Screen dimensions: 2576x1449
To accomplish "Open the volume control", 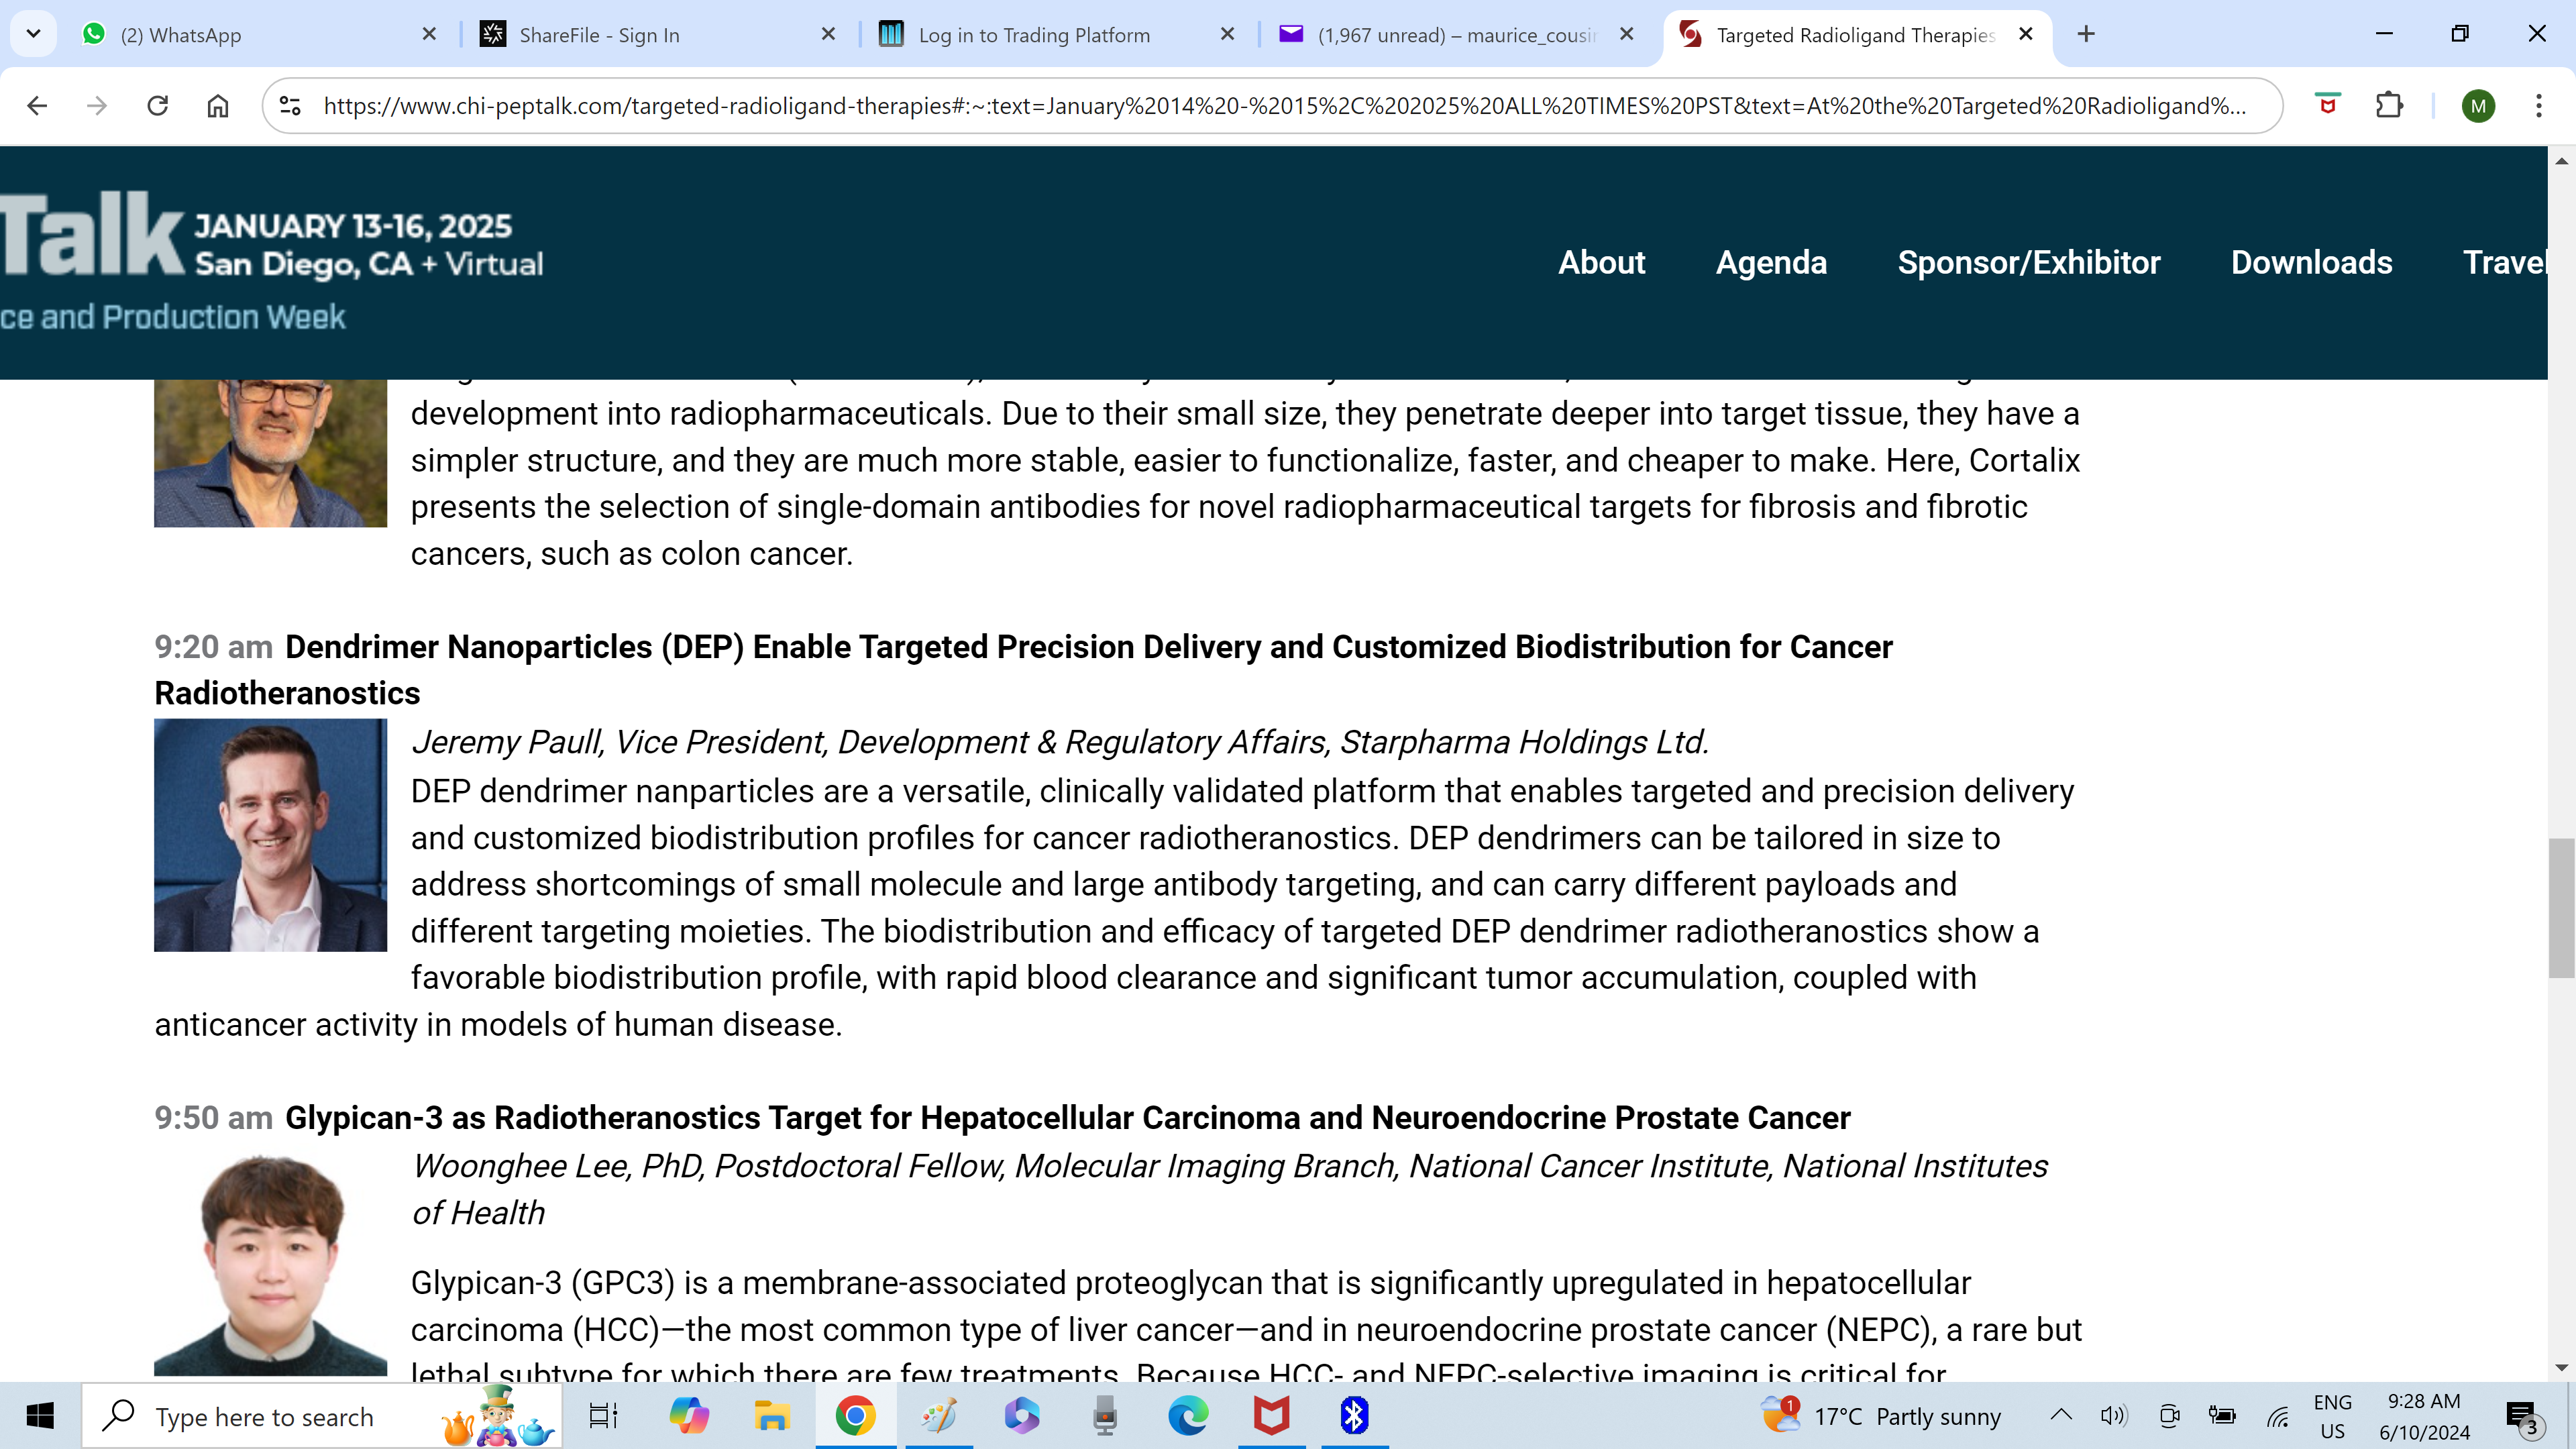I will pyautogui.click(x=2113, y=1416).
